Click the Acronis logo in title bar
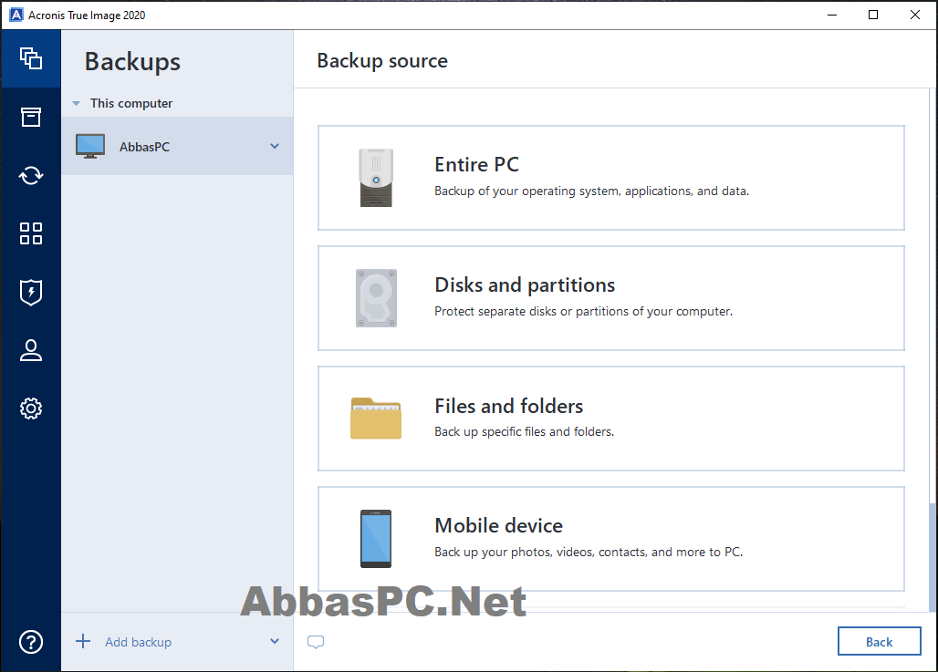The image size is (938, 672). 16,15
